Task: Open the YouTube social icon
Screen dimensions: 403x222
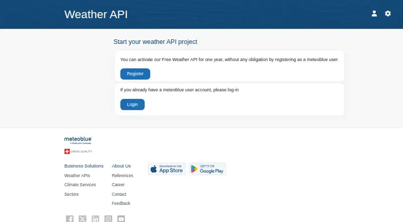Action: pos(121,219)
